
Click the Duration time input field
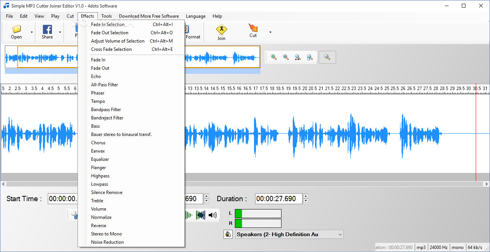pyautogui.click(x=278, y=199)
